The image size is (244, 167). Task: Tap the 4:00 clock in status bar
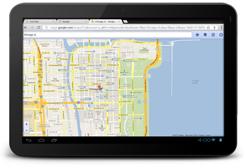[x=204, y=140]
